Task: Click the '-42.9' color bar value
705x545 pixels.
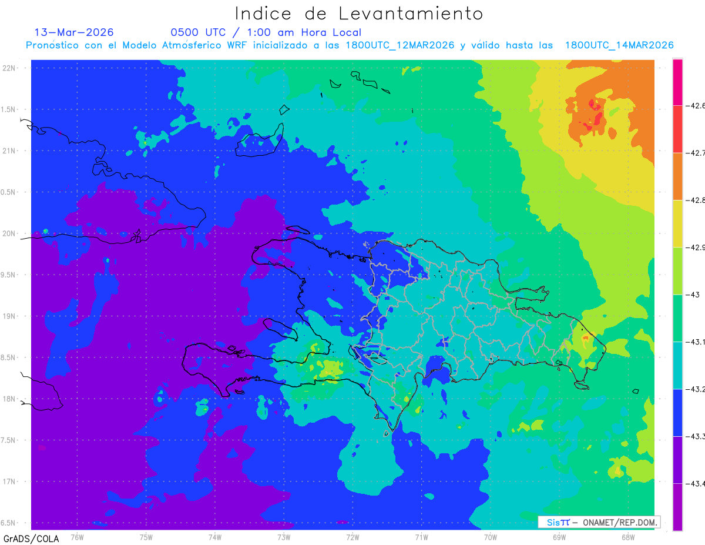Action: click(x=696, y=248)
